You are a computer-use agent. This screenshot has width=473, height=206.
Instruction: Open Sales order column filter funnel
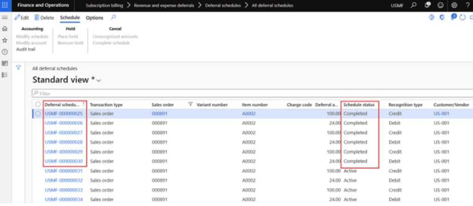coord(190,105)
